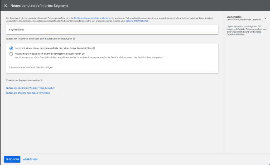This screenshot has height=165, width=270.
Task: Close the new custom segment dialog
Action: (x=6, y=6)
